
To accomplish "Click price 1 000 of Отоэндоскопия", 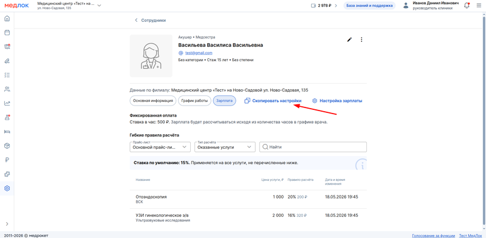I will click(278, 197).
